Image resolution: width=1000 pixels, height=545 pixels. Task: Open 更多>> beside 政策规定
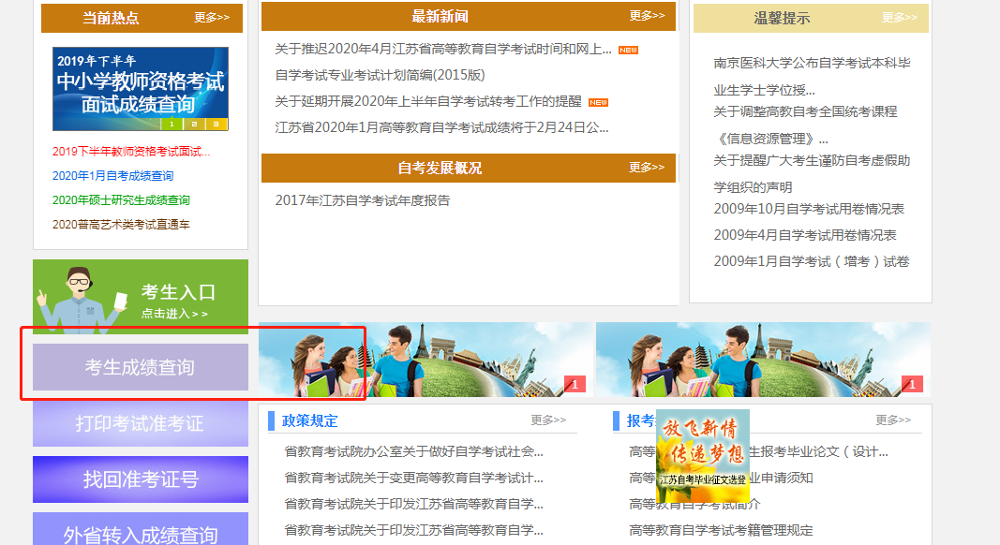click(x=548, y=420)
